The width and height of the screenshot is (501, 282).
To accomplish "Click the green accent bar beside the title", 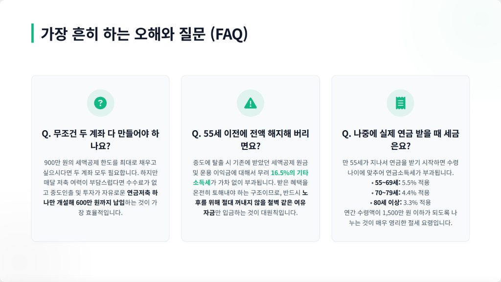I will tap(33, 33).
